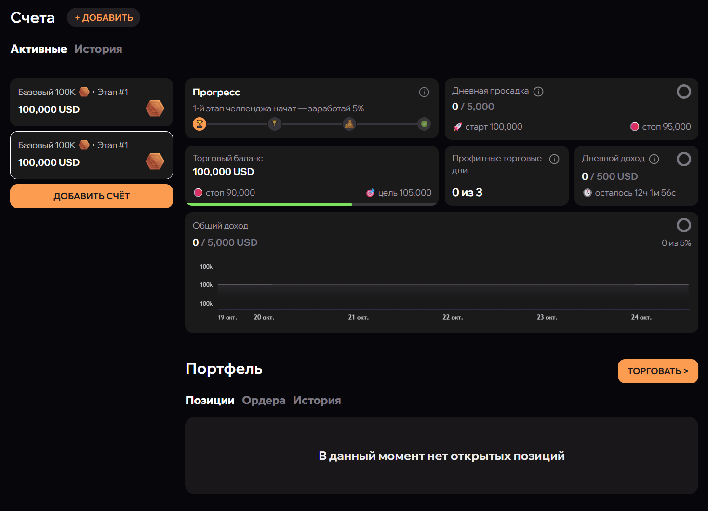Switch to the История accounts tab
The width and height of the screenshot is (708, 511).
[98, 49]
